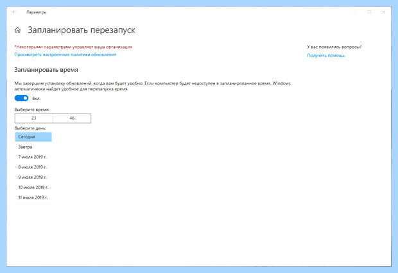Click the 'Выберите время:' label
This screenshot has height=273, width=398.
tap(32, 110)
